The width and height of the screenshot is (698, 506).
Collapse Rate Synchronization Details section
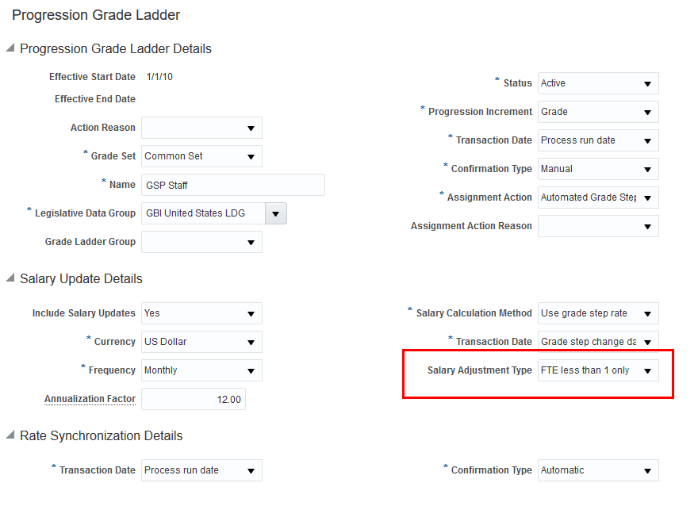pos(10,435)
